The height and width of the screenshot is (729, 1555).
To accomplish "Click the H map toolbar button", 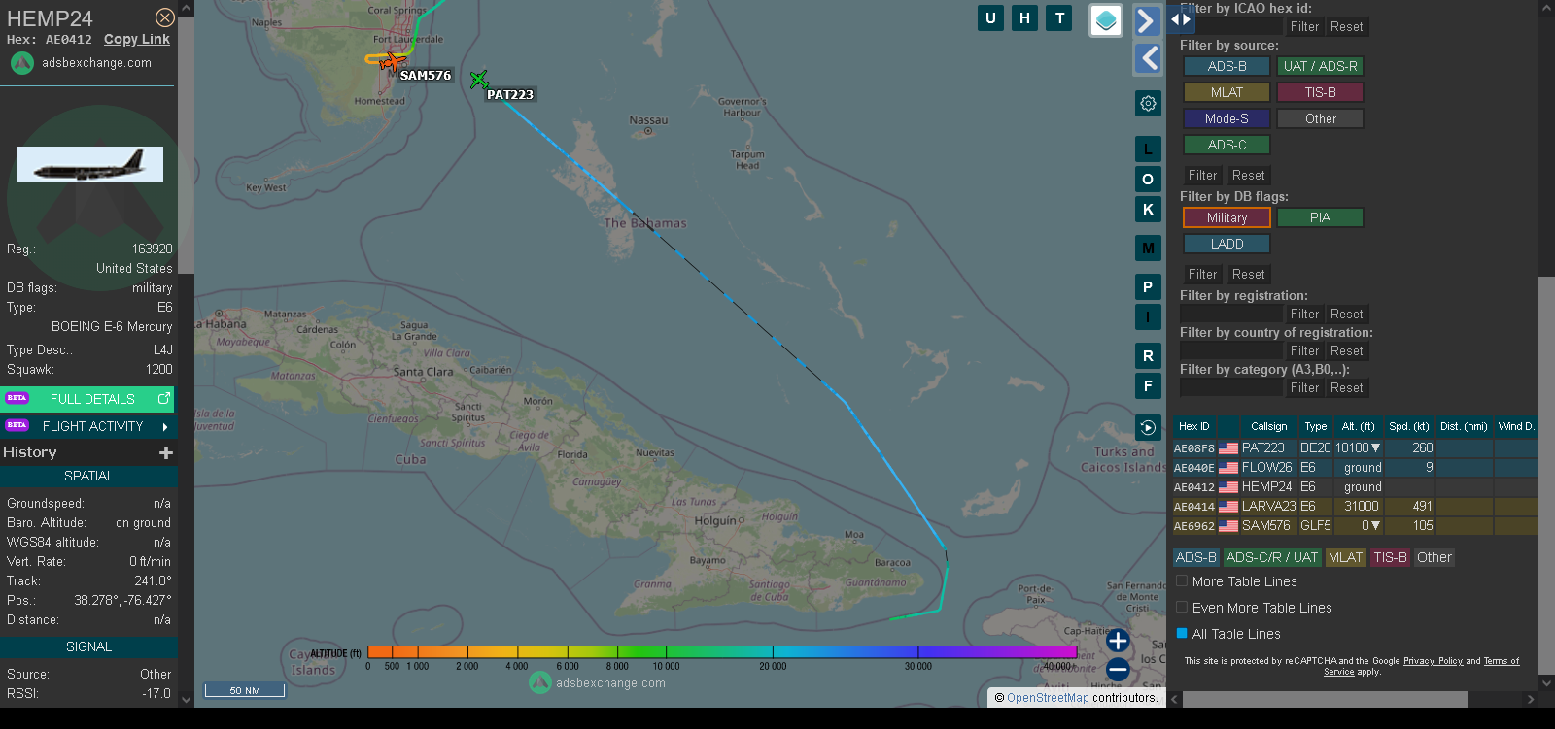I will (x=1024, y=17).
